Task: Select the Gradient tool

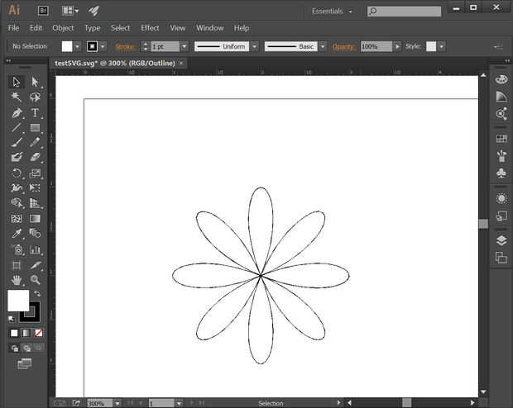Action: coord(35,218)
